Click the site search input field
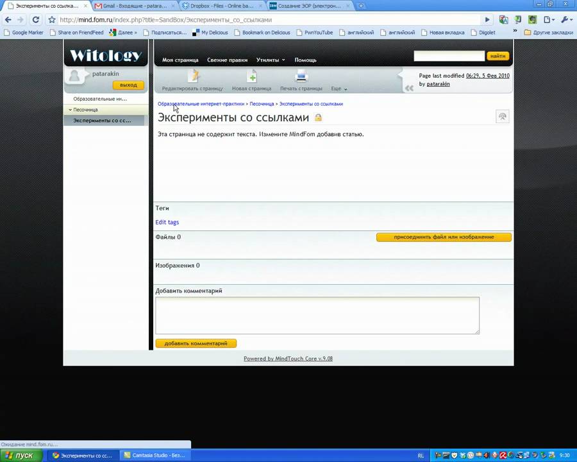 tap(449, 56)
